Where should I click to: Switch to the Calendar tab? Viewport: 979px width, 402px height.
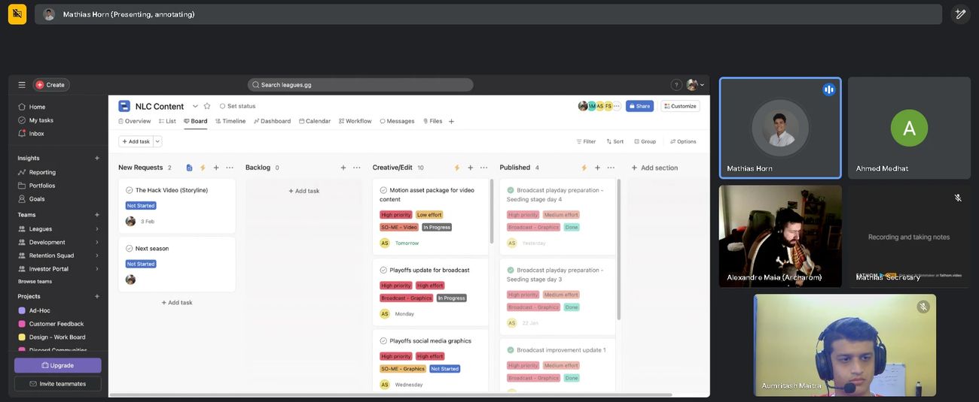click(315, 121)
